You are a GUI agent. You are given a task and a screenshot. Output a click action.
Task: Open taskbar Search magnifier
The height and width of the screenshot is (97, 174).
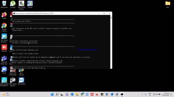pos(57,94)
